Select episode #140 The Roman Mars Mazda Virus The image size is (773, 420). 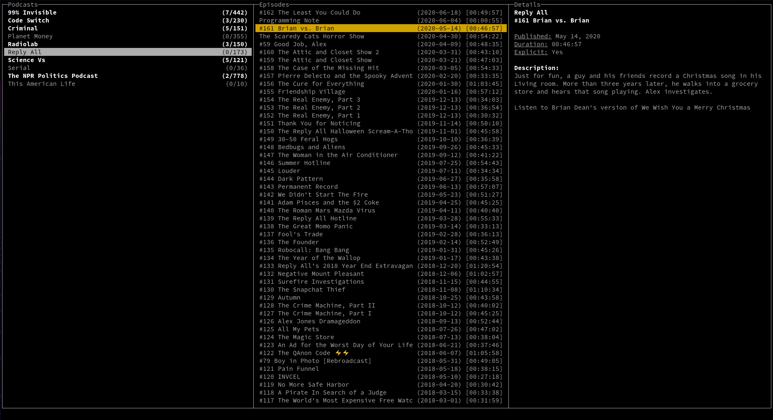tap(381, 210)
